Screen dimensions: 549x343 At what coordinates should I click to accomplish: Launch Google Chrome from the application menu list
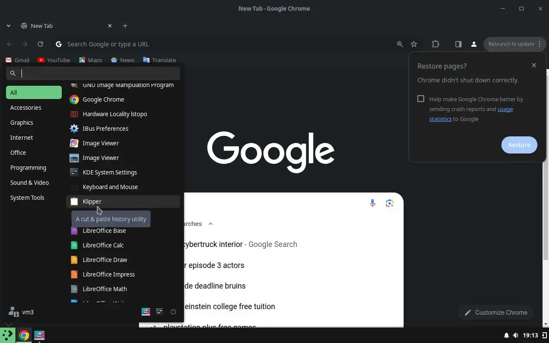pos(123,99)
